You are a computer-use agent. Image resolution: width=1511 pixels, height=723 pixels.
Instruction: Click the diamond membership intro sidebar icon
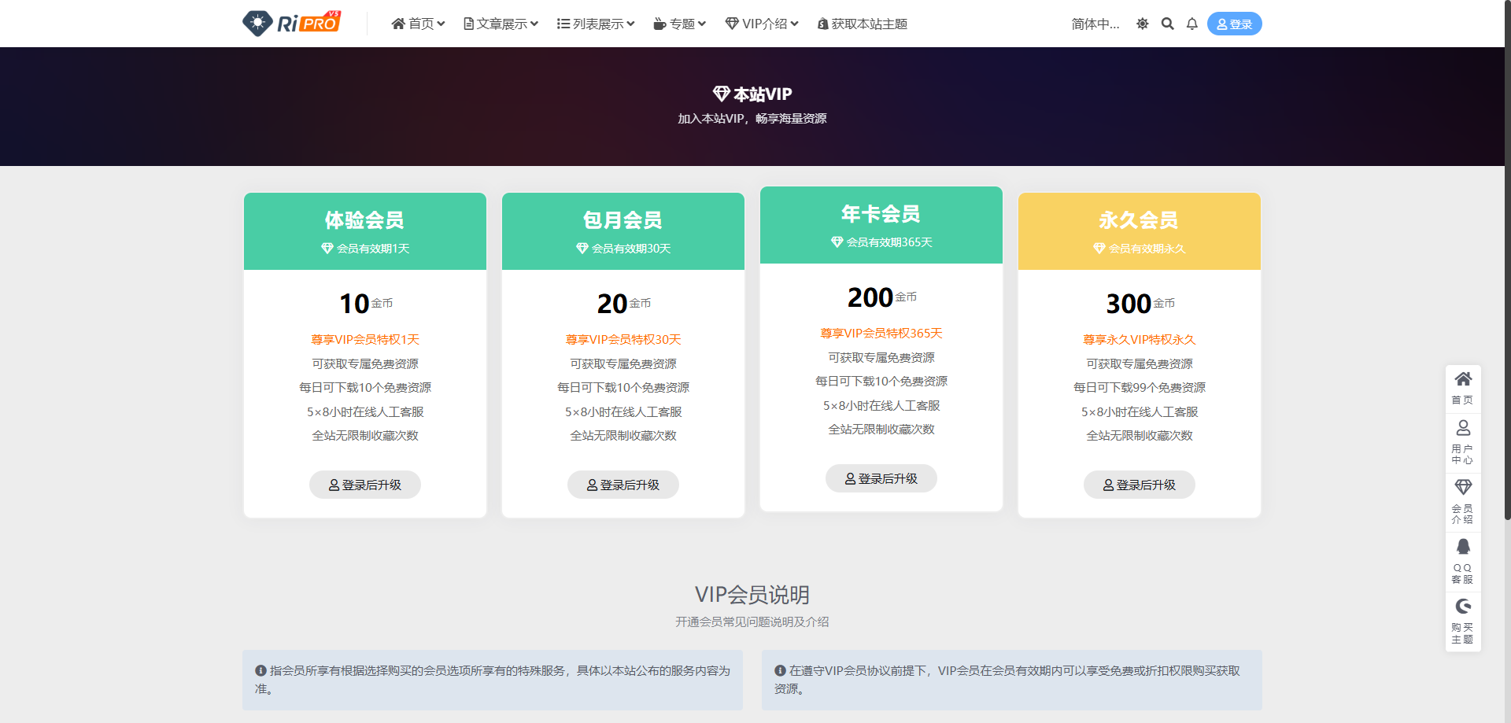pos(1462,501)
